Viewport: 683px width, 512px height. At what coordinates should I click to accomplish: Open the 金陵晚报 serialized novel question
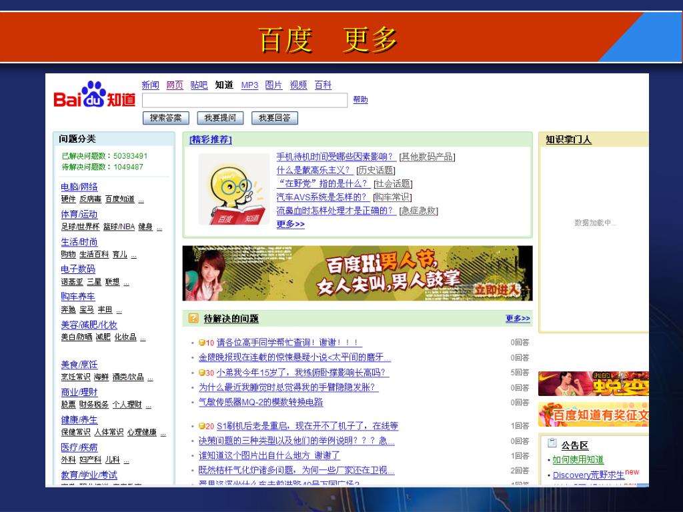pos(295,357)
